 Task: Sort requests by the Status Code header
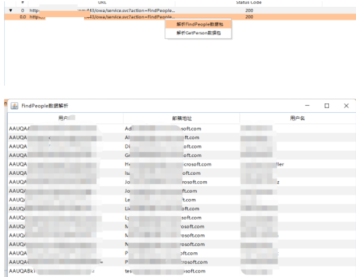pyautogui.click(x=249, y=3)
